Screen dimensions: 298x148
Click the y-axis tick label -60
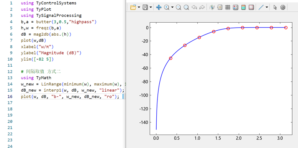tap(145, 68)
